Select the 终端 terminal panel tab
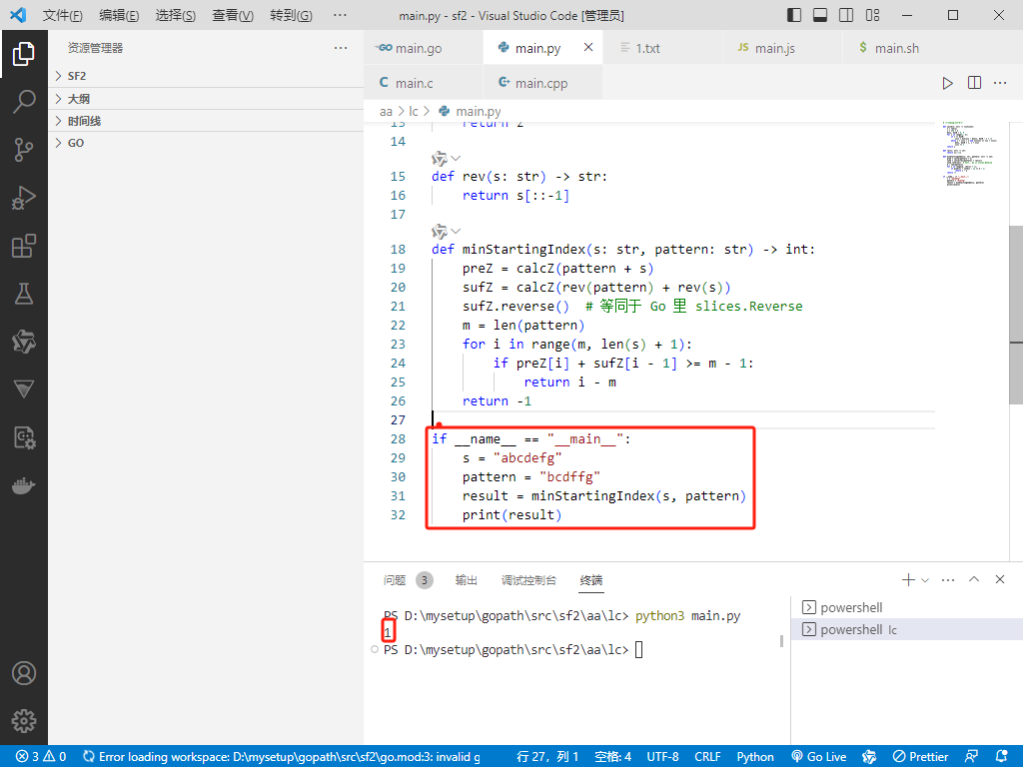Screen dimensions: 1023x767 click(x=591, y=580)
